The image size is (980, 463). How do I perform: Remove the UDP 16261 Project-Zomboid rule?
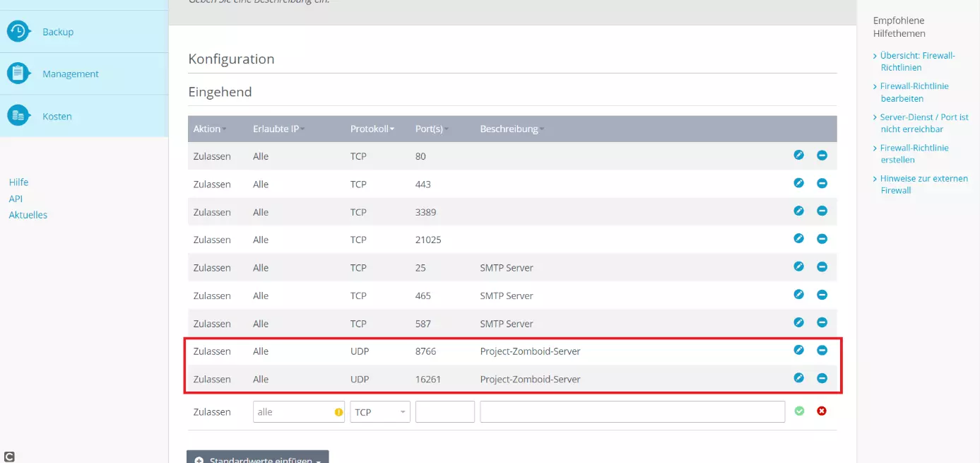pos(822,378)
